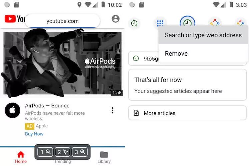
Task: Click the More articles button
Action: pos(187,113)
